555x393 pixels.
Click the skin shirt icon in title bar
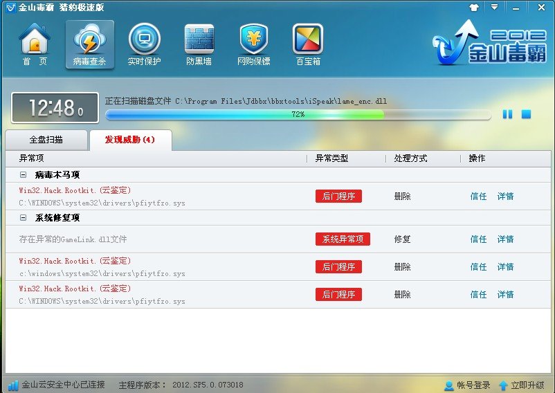pyautogui.click(x=473, y=8)
